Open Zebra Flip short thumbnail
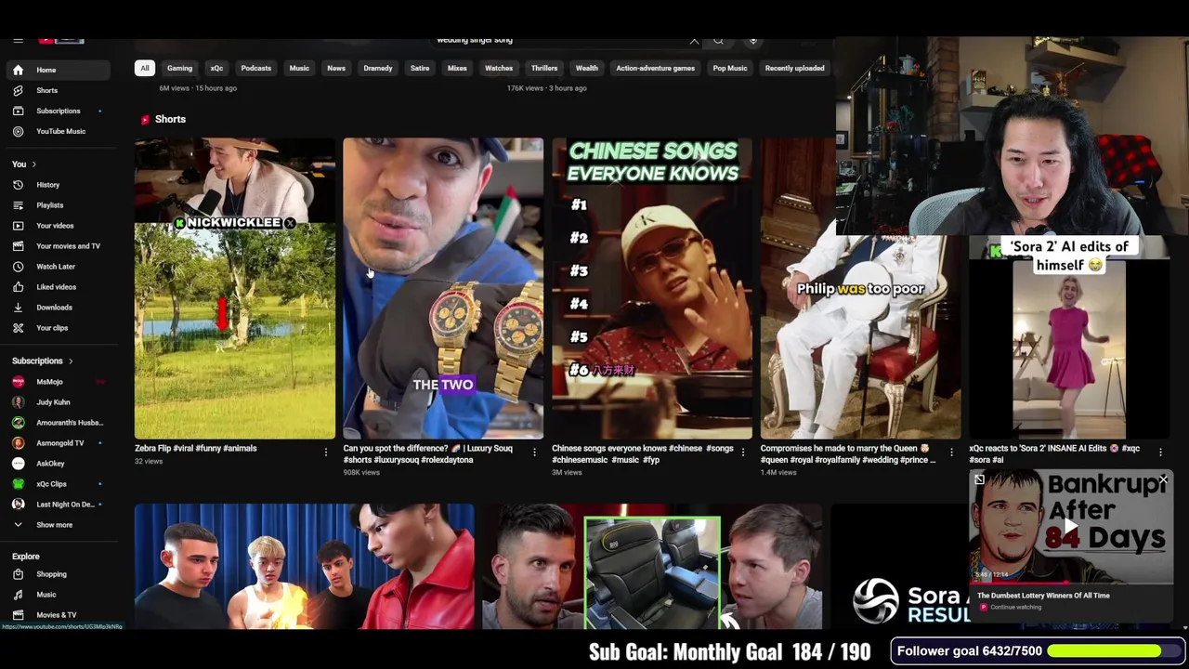 235,288
